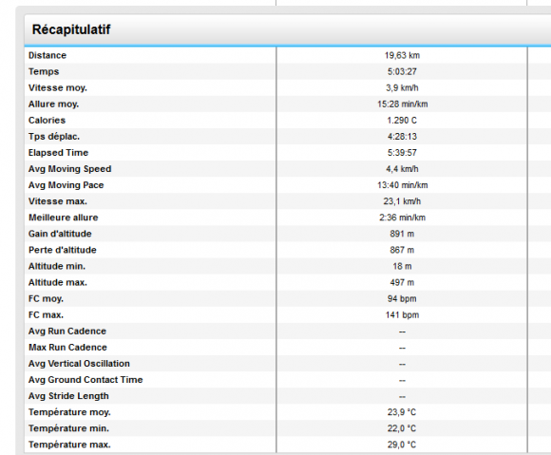The image size is (551, 455).
Task: Select the Avg Vertical Oscillation label
Action: pos(79,363)
